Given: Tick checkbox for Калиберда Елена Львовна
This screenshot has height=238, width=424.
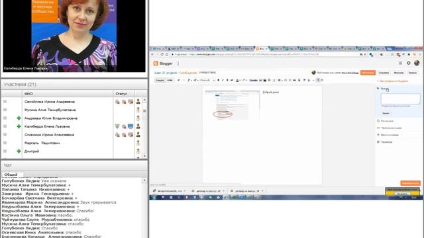Looking at the screenshot, I should coord(5,126).
